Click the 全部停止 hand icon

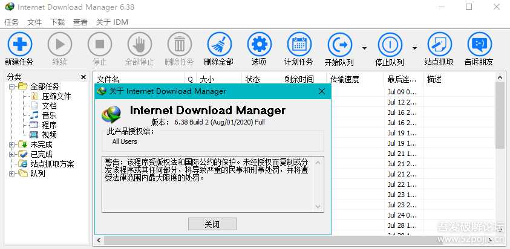[140, 44]
